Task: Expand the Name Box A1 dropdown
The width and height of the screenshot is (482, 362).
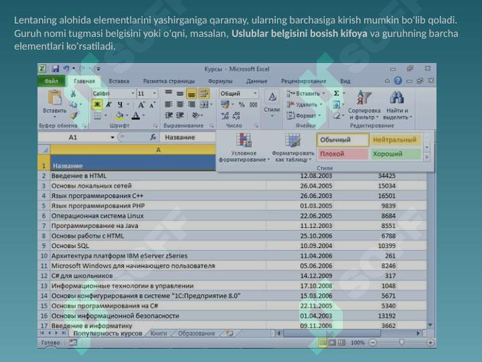Action: [112, 137]
